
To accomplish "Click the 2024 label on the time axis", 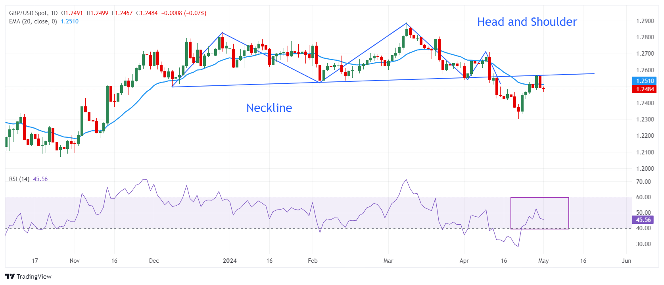I will 230,261.
